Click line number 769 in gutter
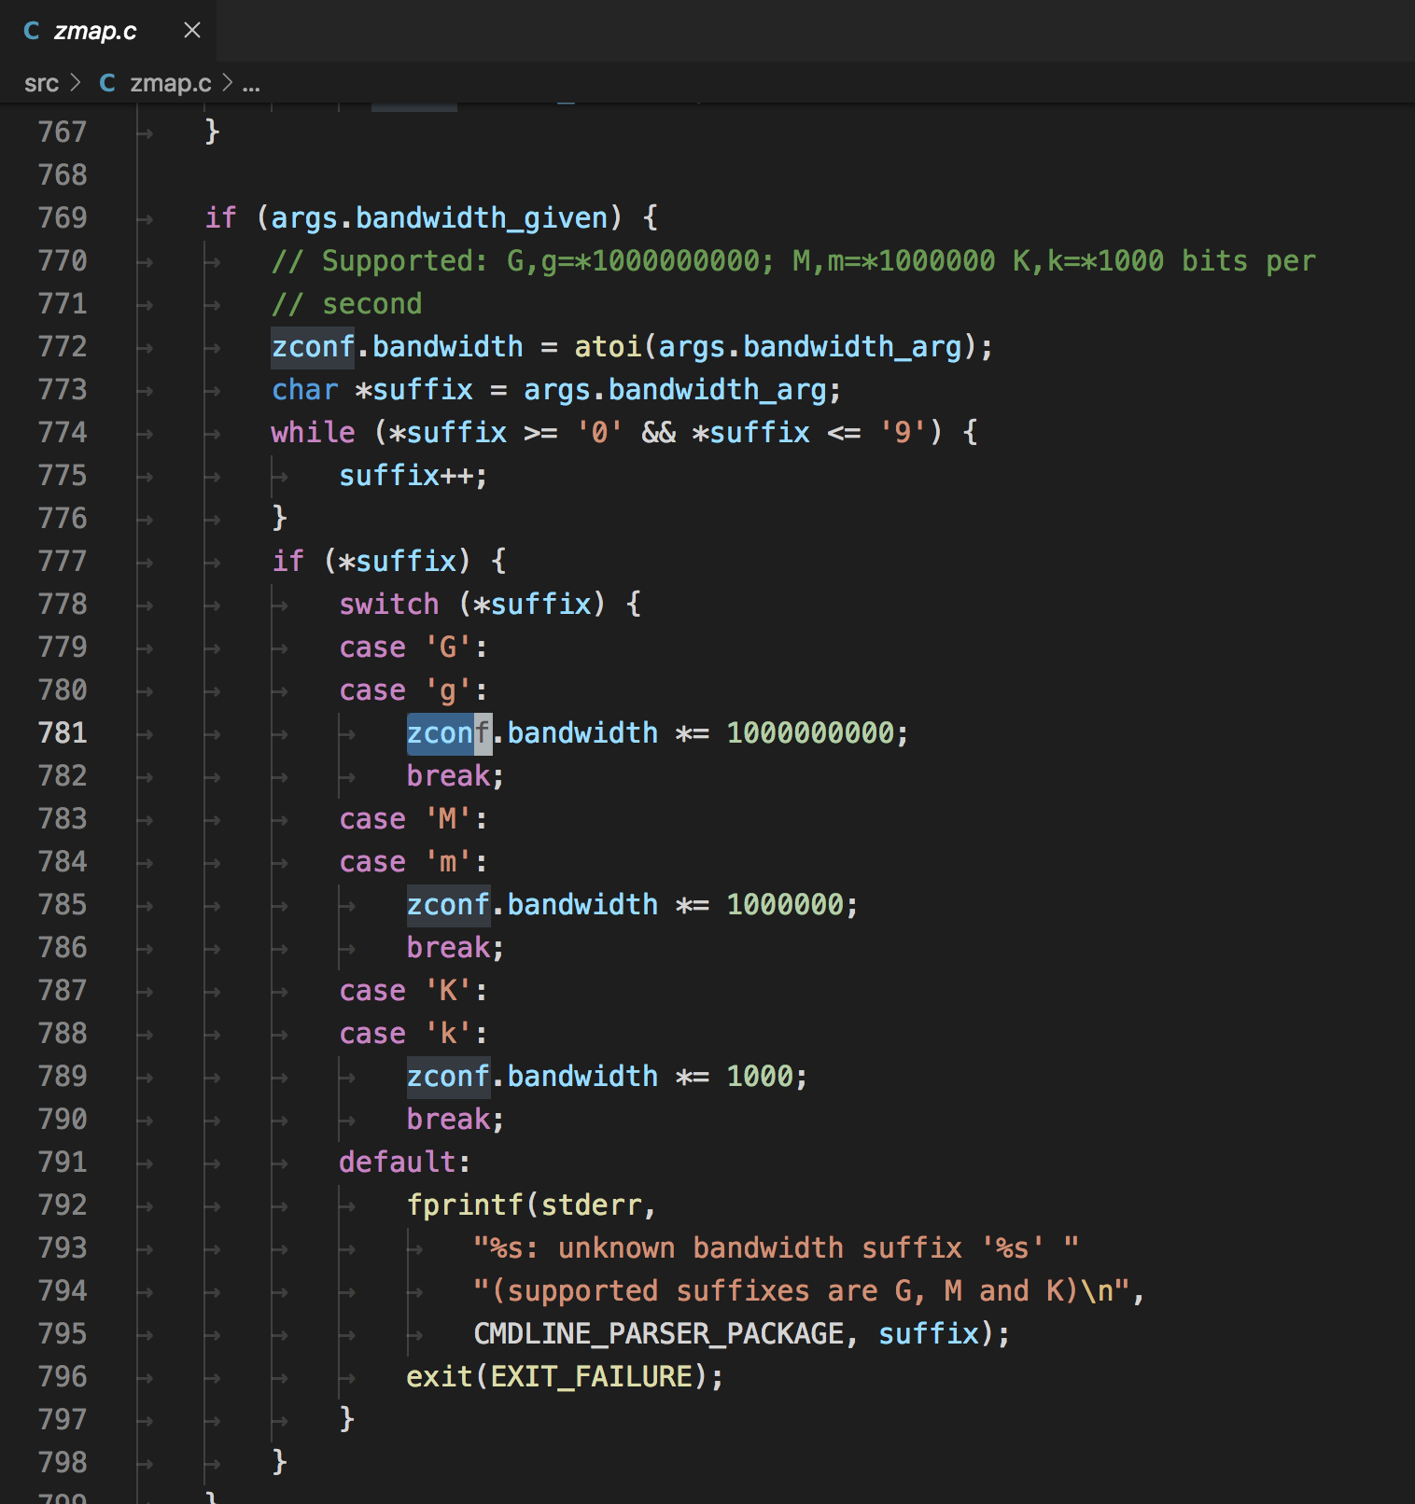 [x=63, y=217]
